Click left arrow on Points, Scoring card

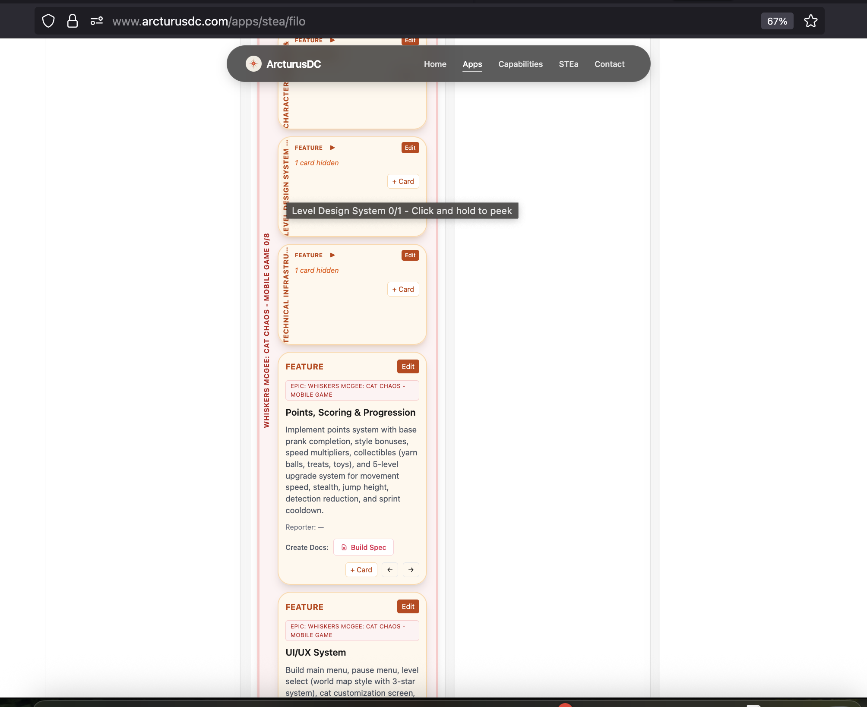390,570
